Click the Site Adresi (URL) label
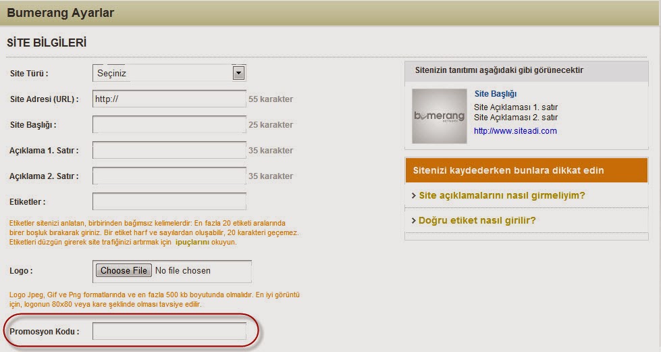 coord(45,99)
